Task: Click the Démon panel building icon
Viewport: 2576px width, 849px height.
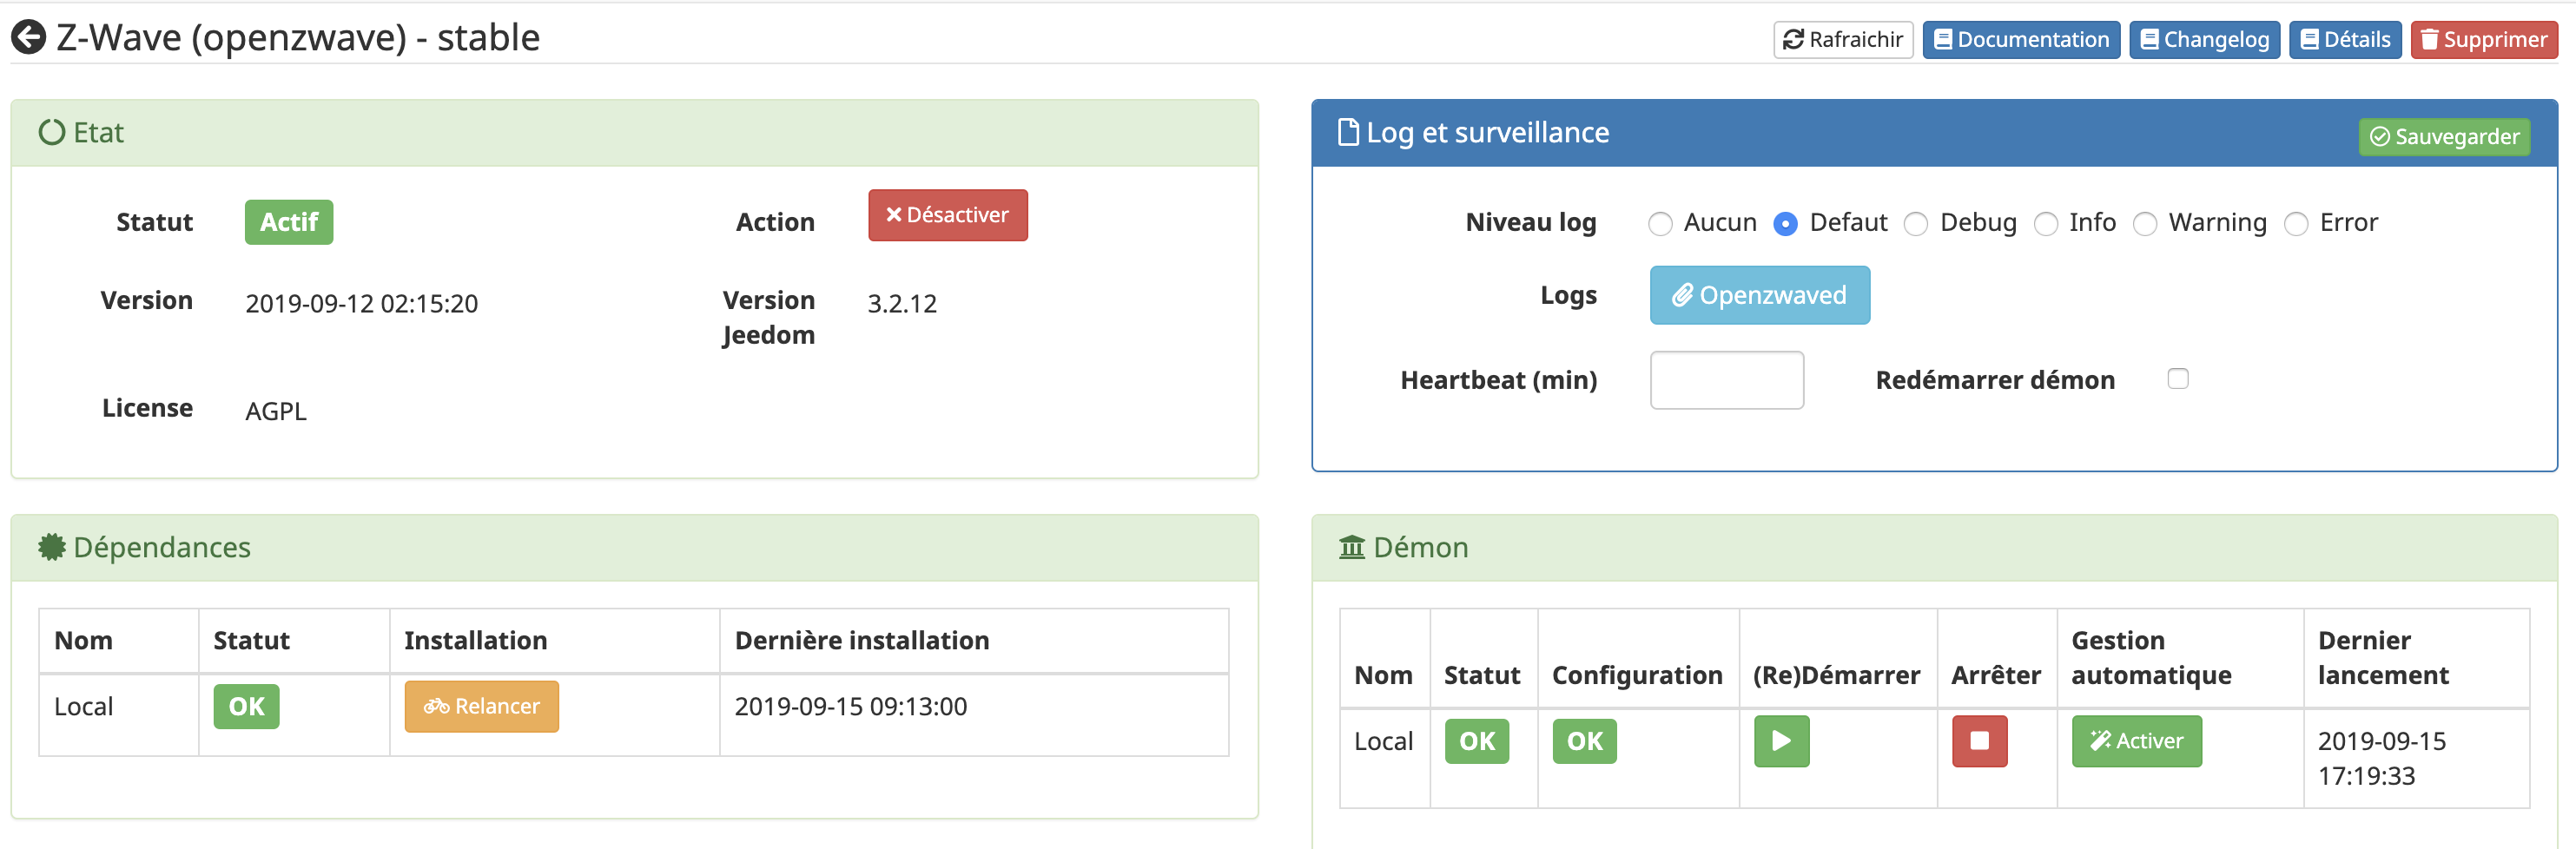Action: coord(1351,547)
